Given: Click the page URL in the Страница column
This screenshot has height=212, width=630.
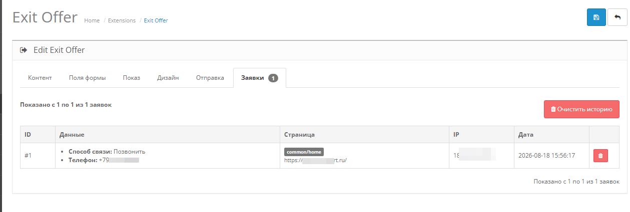Looking at the screenshot, I should [315, 160].
